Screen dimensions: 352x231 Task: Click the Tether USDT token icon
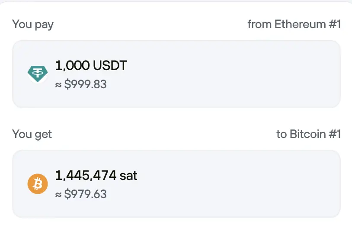tap(38, 74)
